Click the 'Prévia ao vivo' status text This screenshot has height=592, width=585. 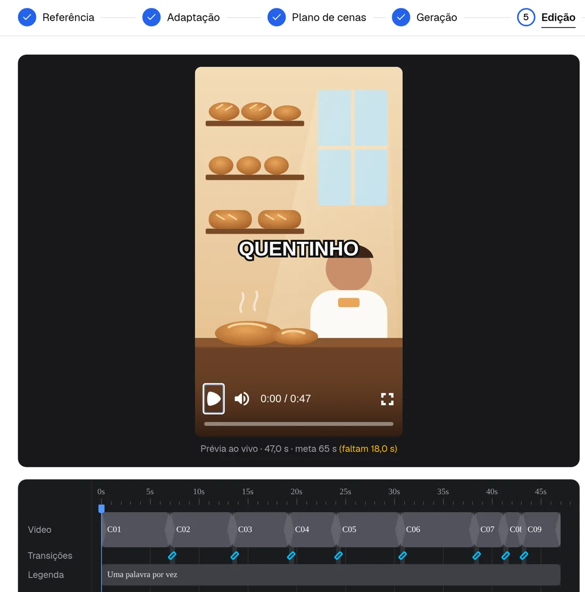click(229, 449)
